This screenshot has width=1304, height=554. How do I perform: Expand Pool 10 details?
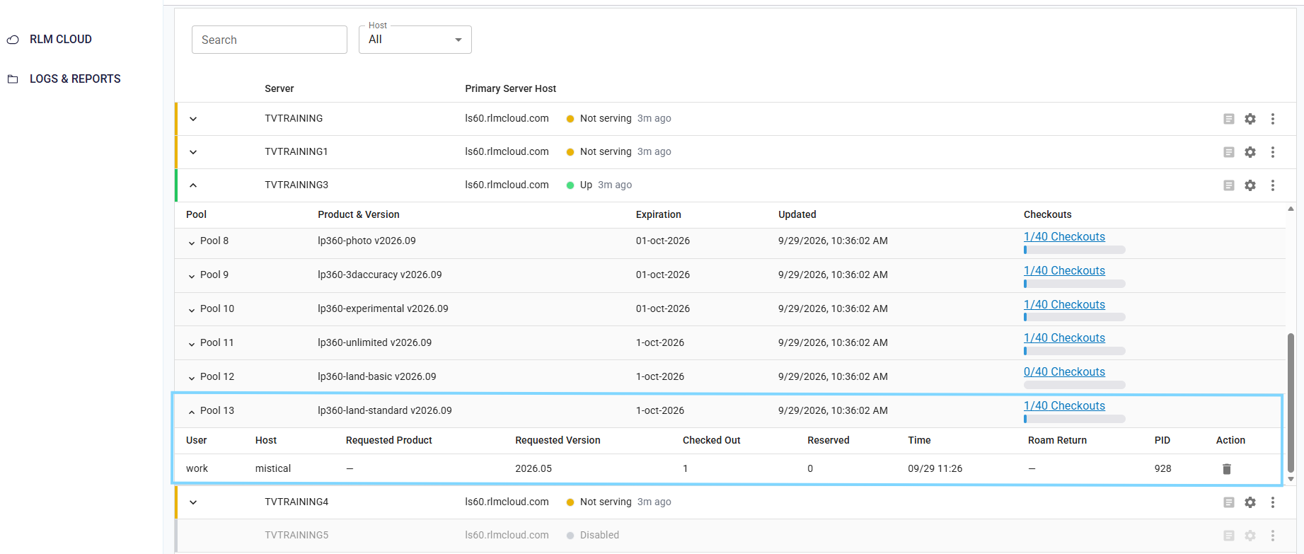(x=191, y=310)
